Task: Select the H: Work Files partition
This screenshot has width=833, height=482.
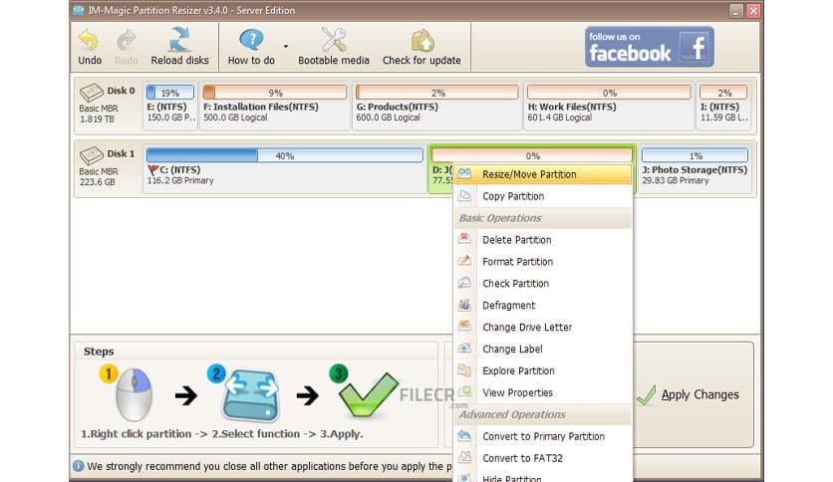Action: coord(609,106)
